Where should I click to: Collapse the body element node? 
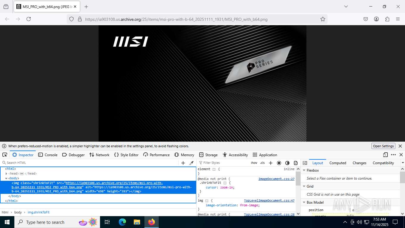coord(6,178)
